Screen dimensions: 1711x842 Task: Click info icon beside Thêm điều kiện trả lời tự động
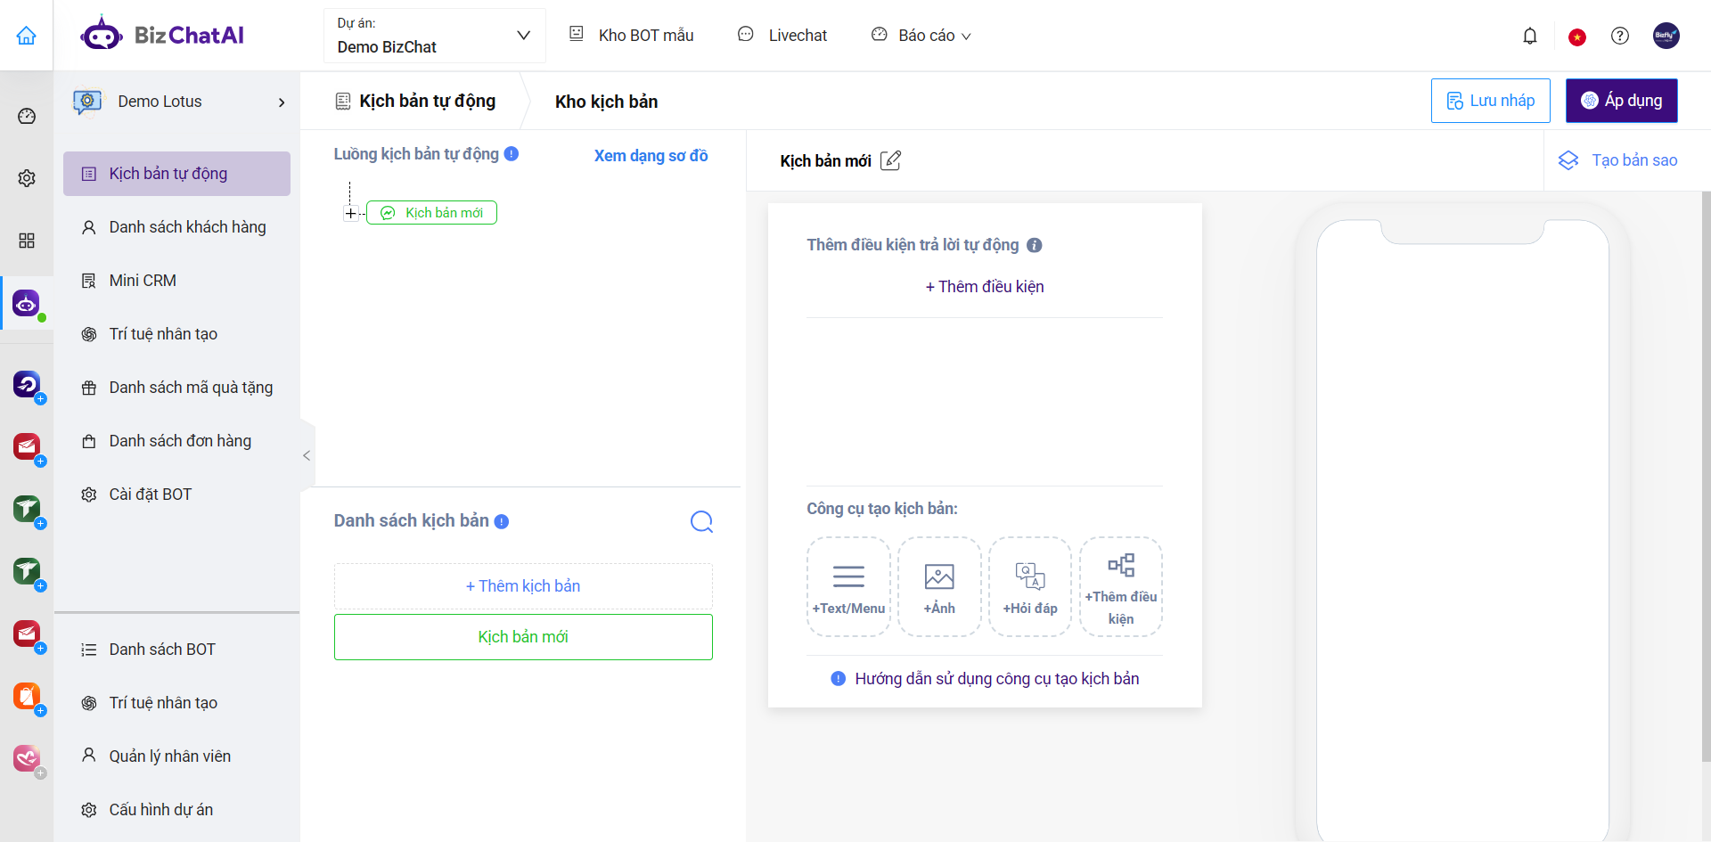[1035, 245]
